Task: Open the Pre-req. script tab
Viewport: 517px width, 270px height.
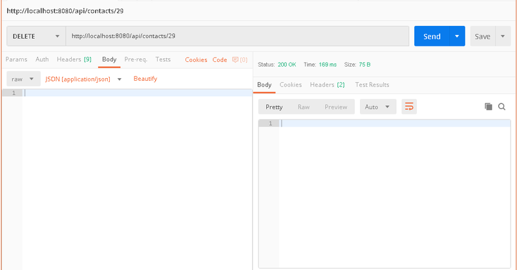Action: coord(136,59)
